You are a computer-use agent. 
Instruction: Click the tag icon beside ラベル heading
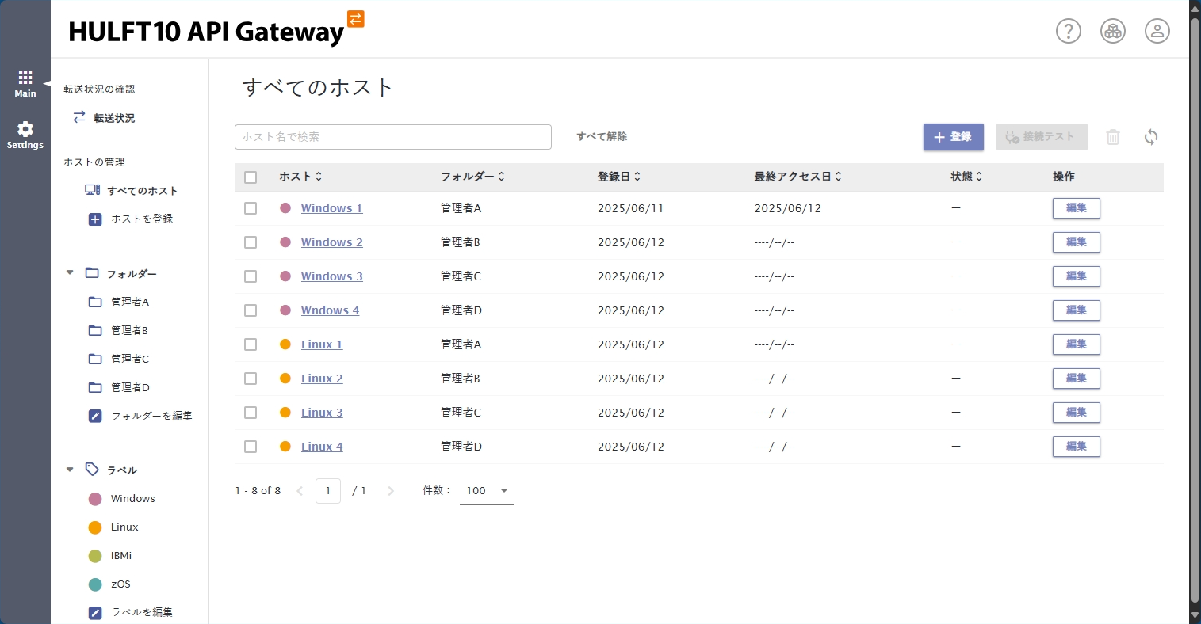92,469
